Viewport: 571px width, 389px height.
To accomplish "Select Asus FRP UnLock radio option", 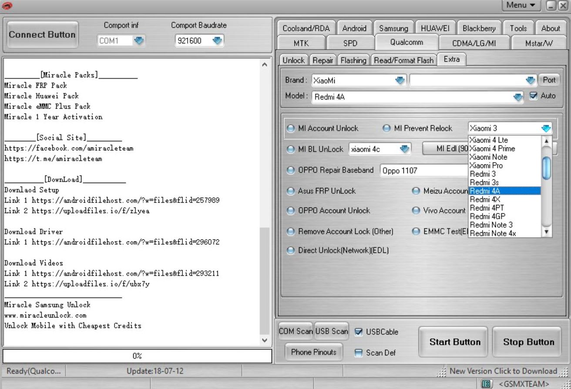I will point(291,191).
